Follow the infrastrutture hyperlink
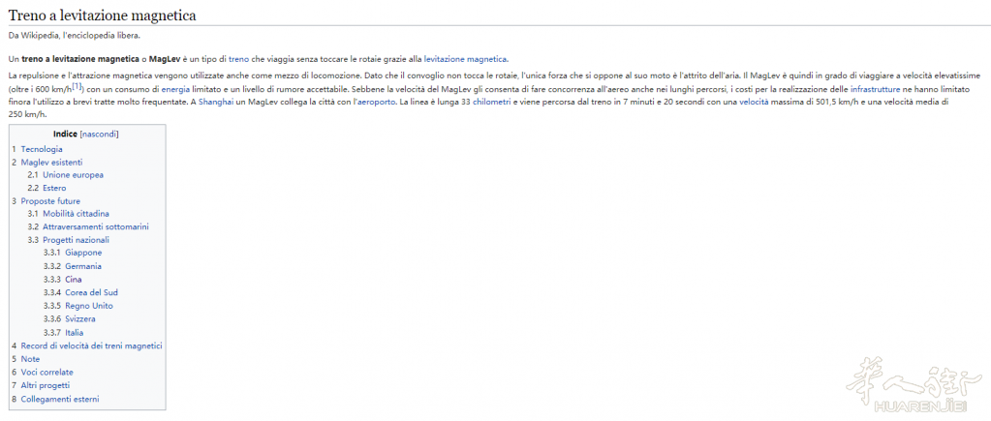 pos(879,88)
